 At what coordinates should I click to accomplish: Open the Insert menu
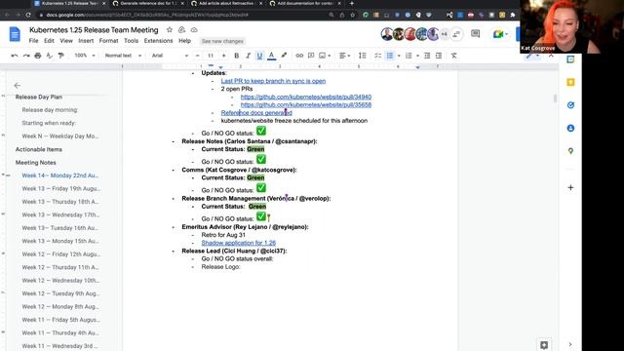(86, 41)
